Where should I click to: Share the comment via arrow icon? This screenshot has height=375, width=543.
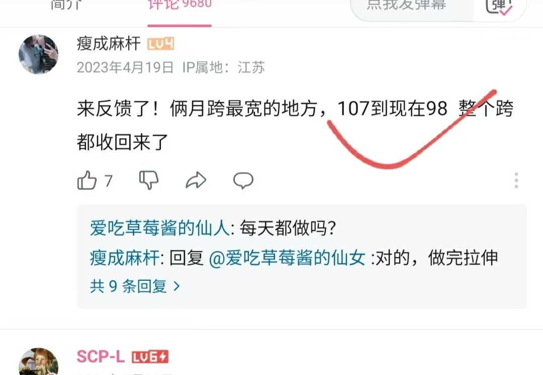click(196, 180)
